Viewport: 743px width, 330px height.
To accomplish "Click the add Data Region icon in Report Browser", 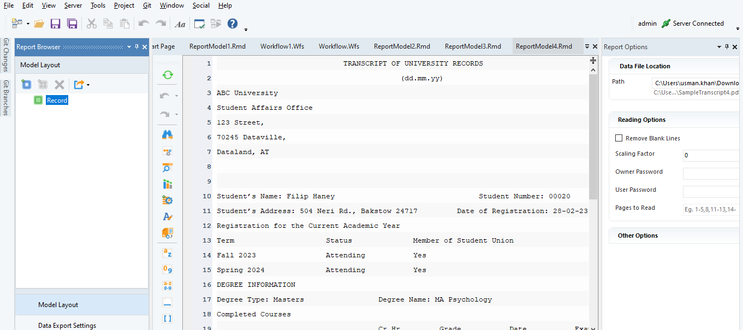I will (x=26, y=84).
